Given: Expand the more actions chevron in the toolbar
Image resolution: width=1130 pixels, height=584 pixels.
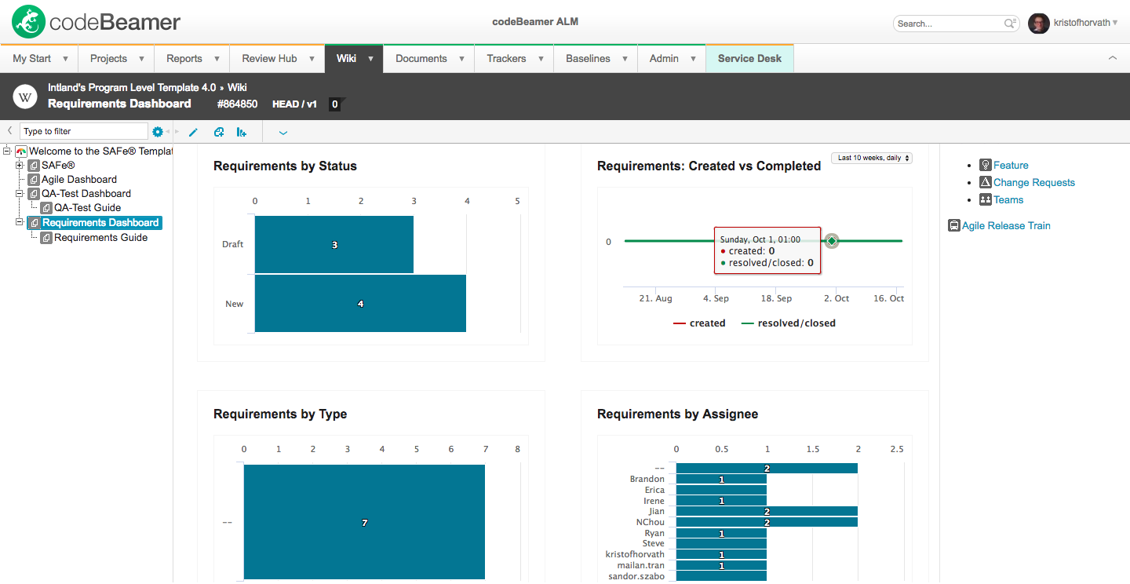Looking at the screenshot, I should (x=283, y=133).
